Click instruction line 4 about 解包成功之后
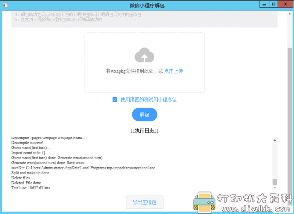The image size is (294, 214). (78, 14)
